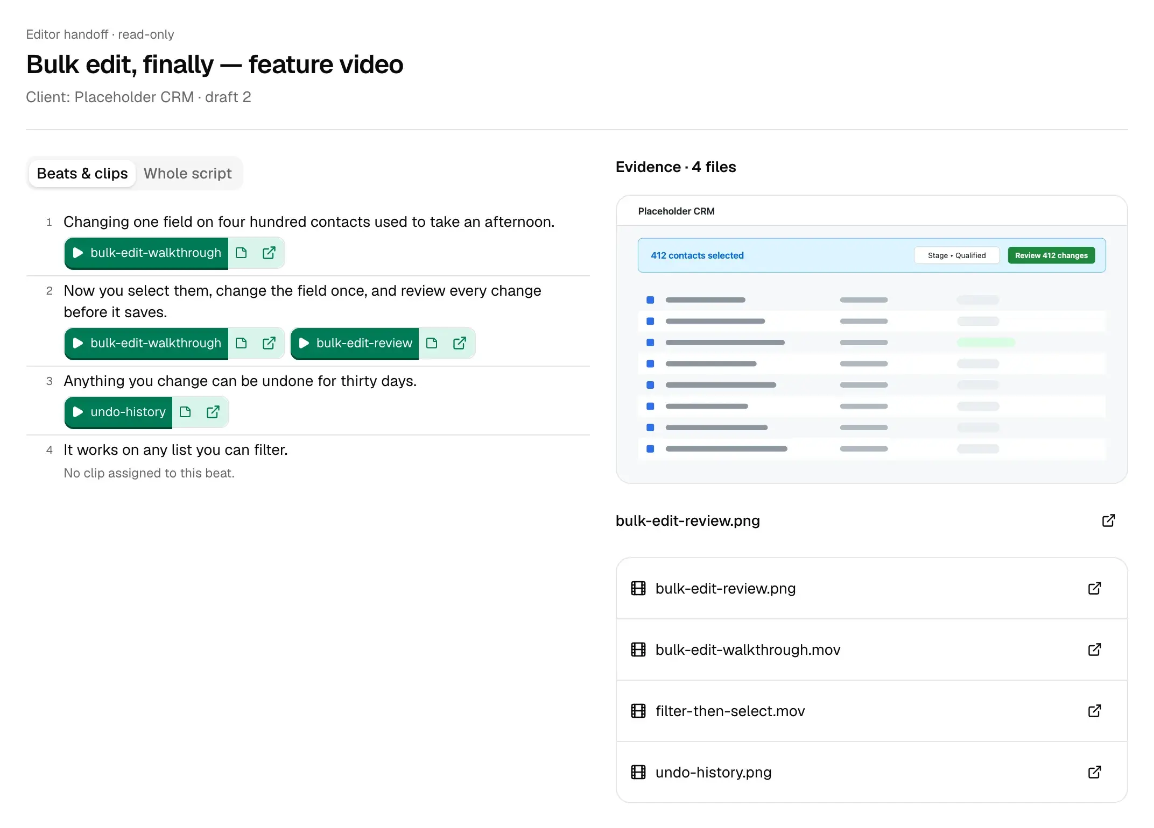The width and height of the screenshot is (1154, 828).
Task: Select undo-history.png in evidence list
Action: coord(871,772)
